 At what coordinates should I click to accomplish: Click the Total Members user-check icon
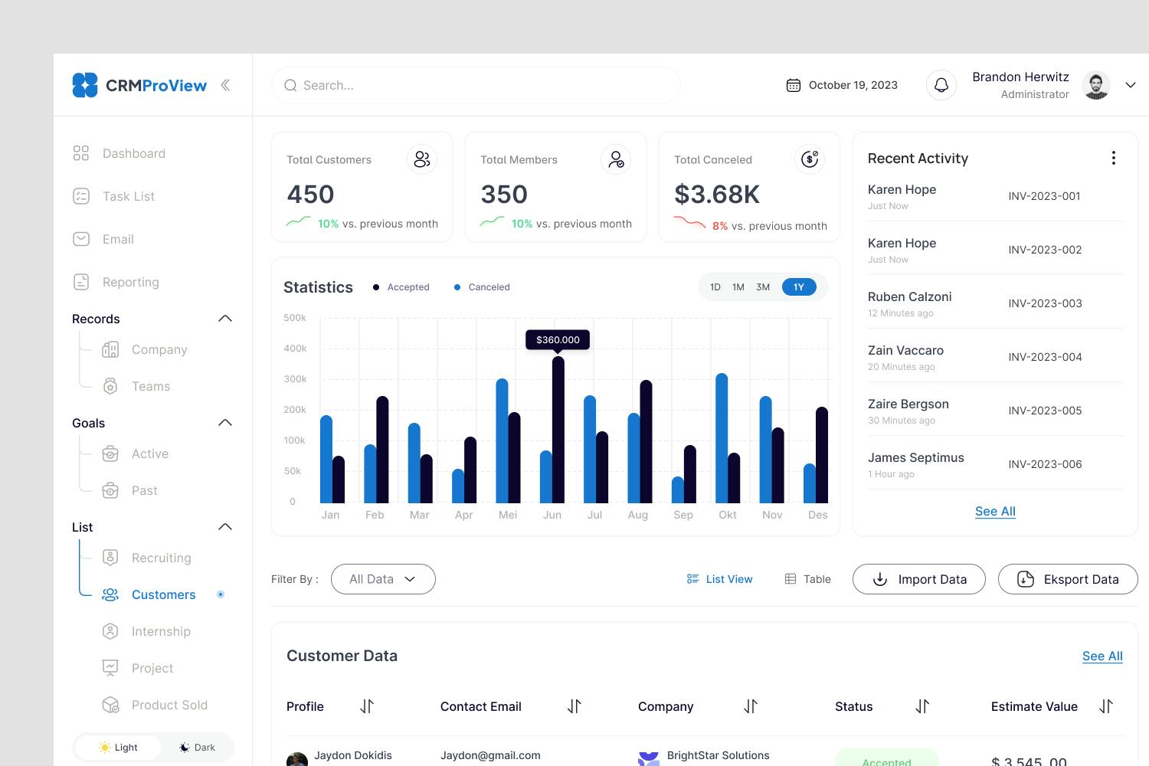(x=616, y=159)
